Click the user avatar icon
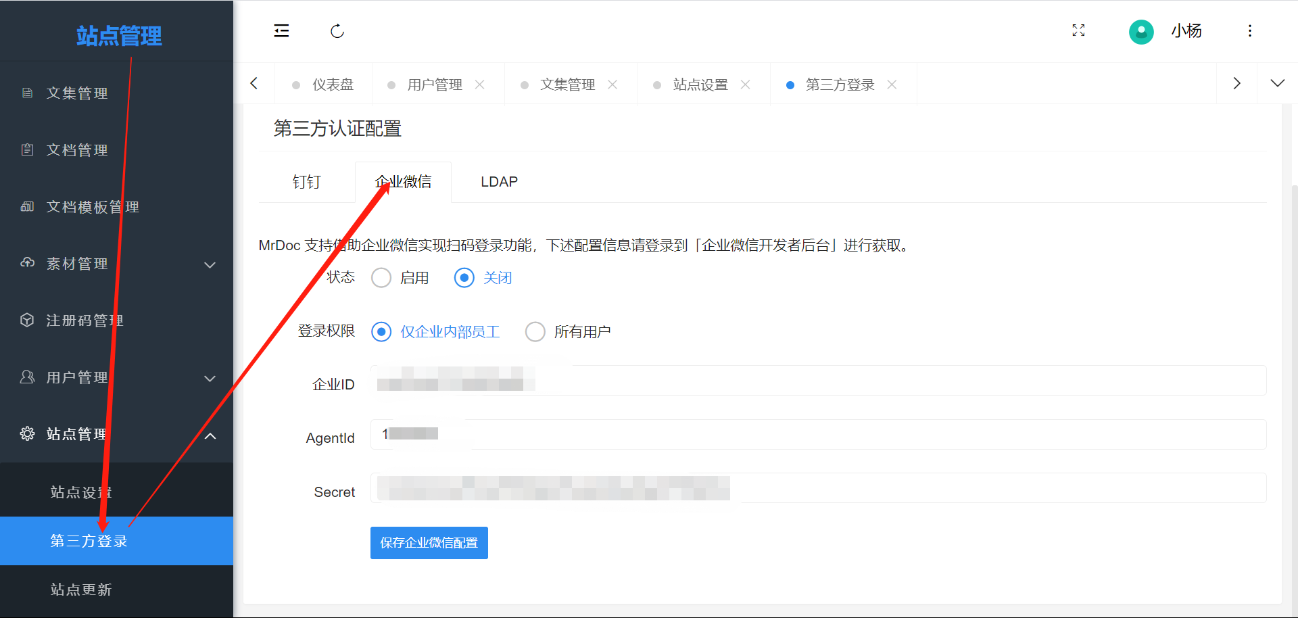Screen dimensions: 1298x618 click(x=1141, y=31)
